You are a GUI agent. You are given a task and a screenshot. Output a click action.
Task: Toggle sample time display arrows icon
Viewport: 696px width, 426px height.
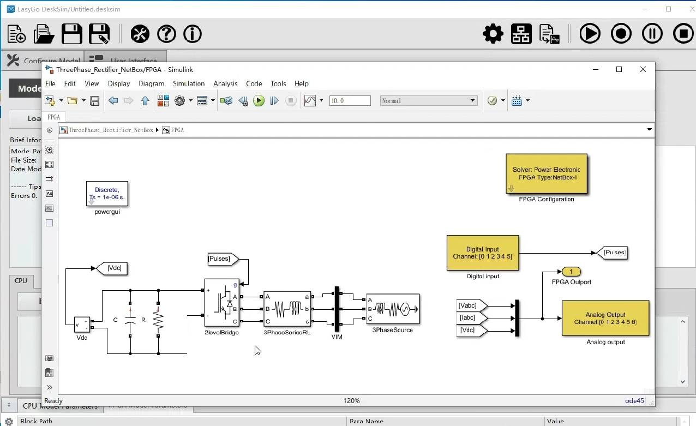(x=50, y=179)
